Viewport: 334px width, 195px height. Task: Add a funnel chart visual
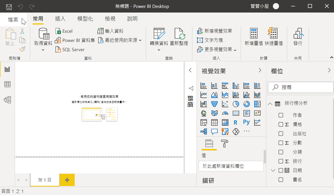[214, 104]
